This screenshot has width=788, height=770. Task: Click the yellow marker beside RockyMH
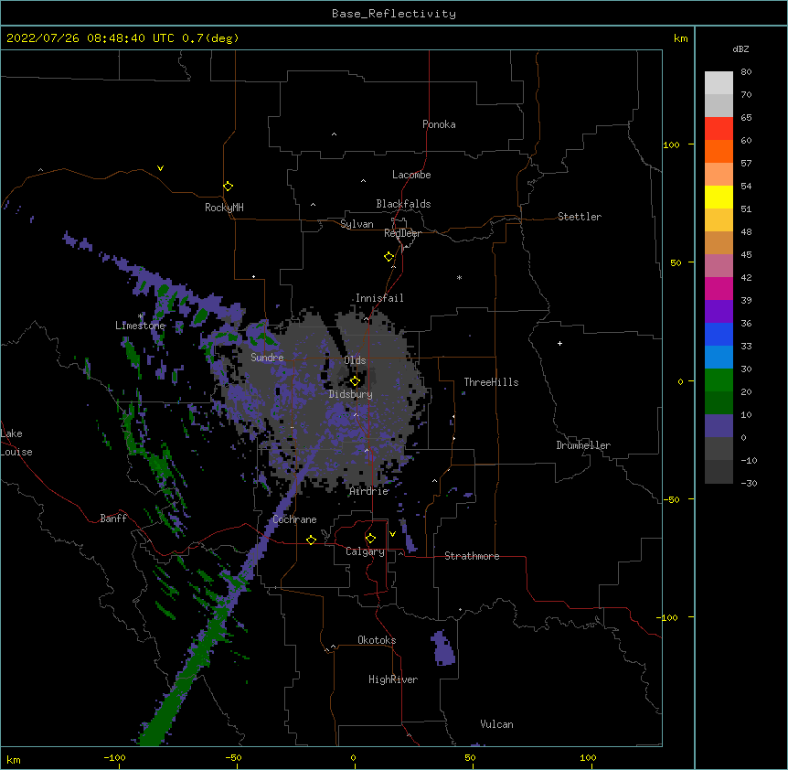point(228,187)
